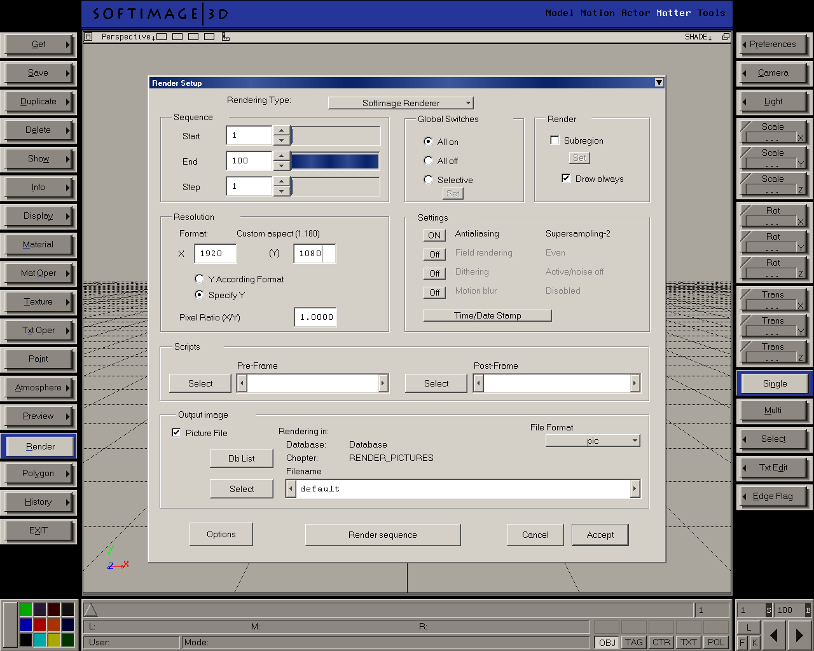Image resolution: width=814 pixels, height=651 pixels.
Task: Increase the End frame with up stepper
Action: coord(282,156)
